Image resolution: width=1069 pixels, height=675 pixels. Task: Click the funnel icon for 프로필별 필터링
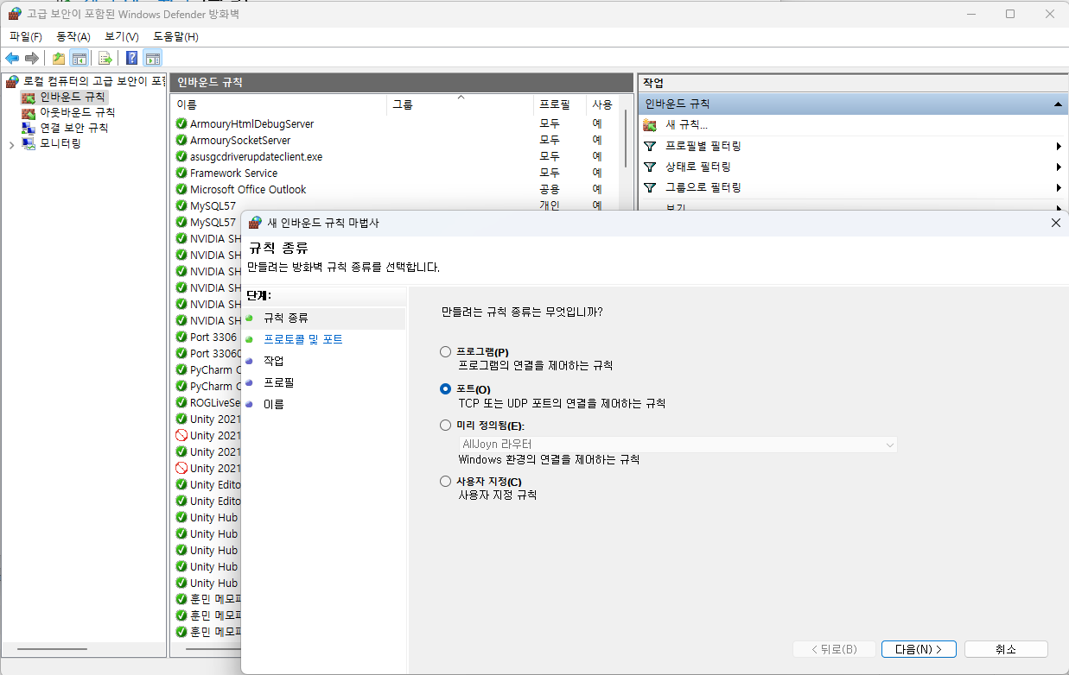pyautogui.click(x=650, y=146)
